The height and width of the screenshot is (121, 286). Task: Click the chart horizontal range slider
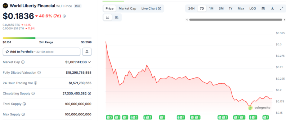pyautogui.click(x=236, y=19)
